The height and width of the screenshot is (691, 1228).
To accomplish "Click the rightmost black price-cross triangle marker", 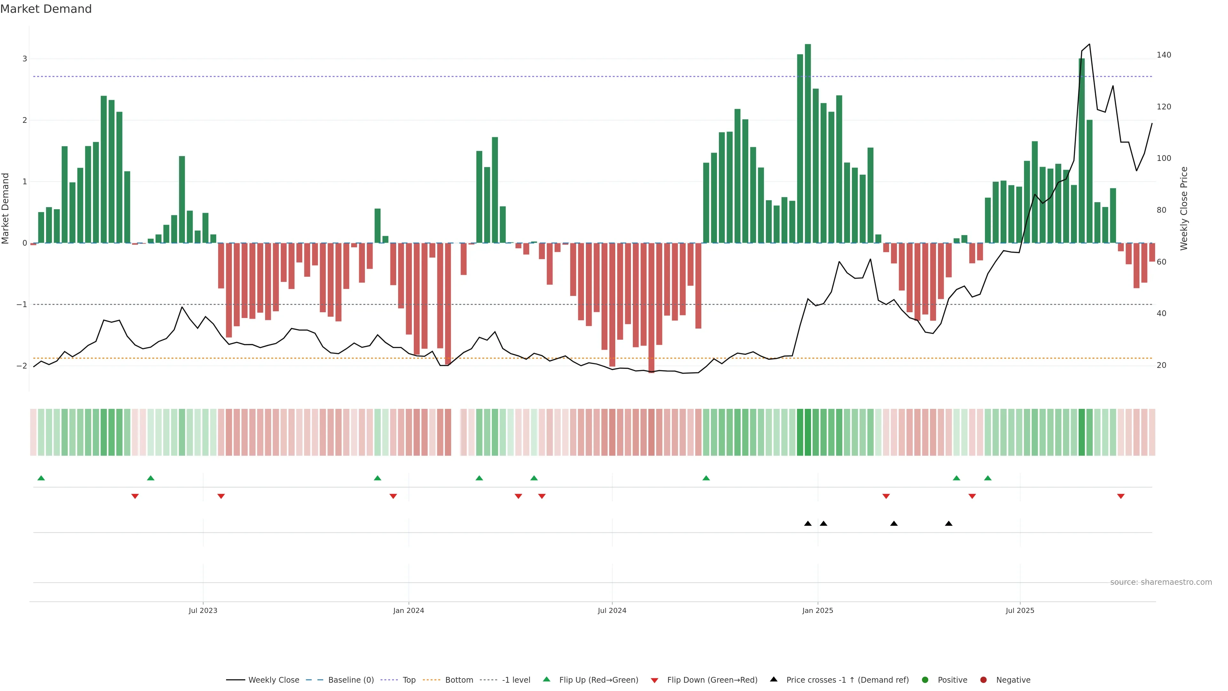I will pyautogui.click(x=949, y=524).
